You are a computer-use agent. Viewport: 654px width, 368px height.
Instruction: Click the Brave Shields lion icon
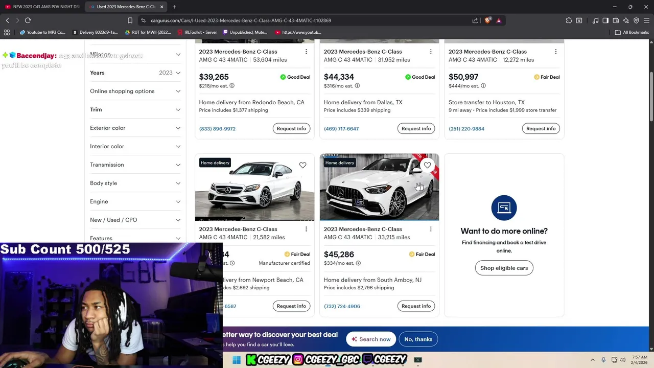pos(487,20)
